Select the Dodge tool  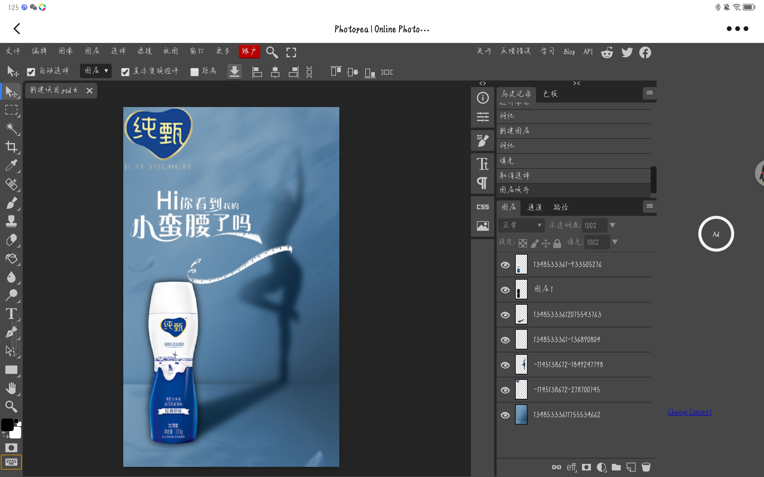point(11,295)
